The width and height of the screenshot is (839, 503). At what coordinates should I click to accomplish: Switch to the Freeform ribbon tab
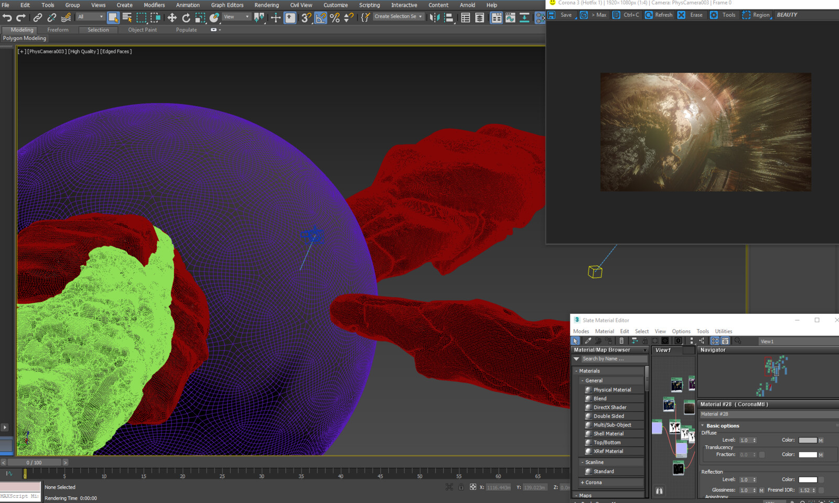coord(58,30)
